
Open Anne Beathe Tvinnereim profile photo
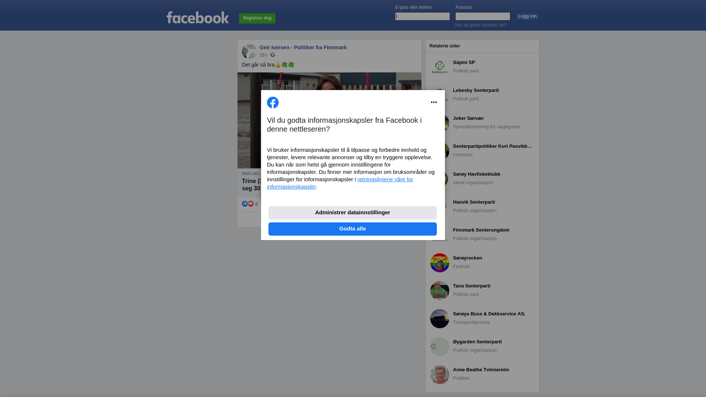tap(440, 375)
